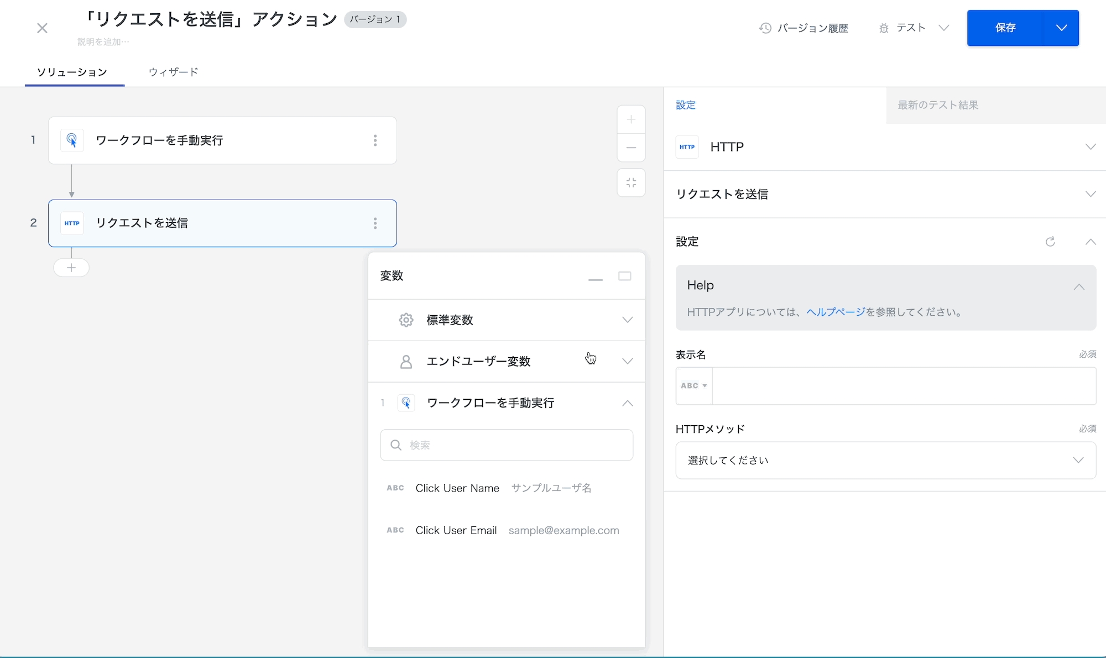1106x658 pixels.
Task: Close the action editor with X icon
Action: (42, 28)
